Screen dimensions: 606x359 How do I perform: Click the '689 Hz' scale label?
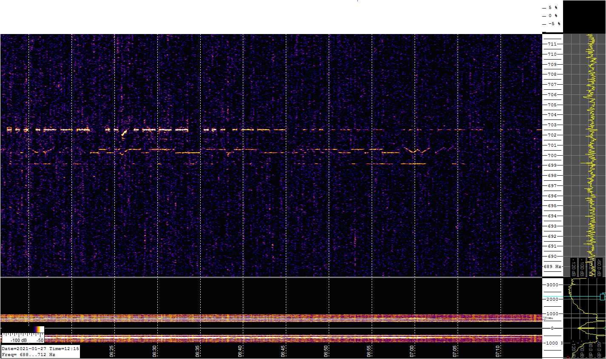[x=552, y=267]
